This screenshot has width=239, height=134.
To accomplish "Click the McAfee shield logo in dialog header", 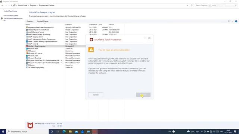I will click(91, 39).
